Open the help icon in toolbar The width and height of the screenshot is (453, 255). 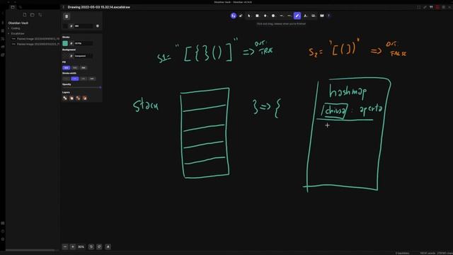(x=328, y=16)
